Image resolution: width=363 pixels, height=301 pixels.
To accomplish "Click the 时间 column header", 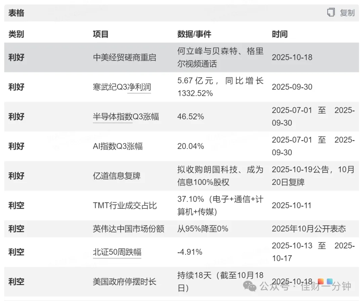I will click(280, 34).
